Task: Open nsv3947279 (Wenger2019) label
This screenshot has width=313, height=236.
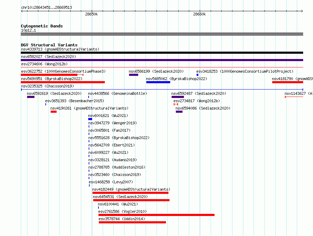Action: (x=113, y=123)
